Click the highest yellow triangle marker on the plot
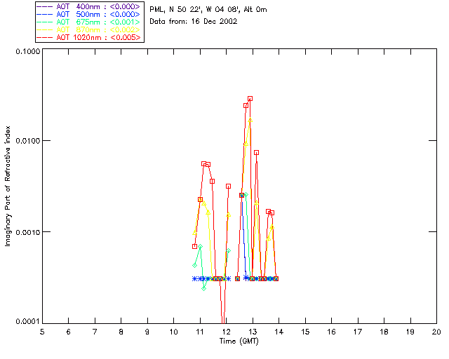 (x=250, y=120)
